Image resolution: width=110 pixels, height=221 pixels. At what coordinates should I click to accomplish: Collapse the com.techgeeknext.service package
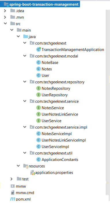pyautogui.click(x=25, y=101)
